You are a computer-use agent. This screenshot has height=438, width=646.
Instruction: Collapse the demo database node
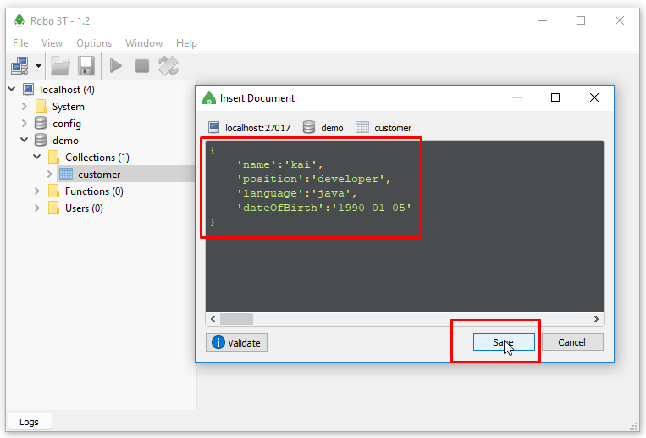click(25, 140)
